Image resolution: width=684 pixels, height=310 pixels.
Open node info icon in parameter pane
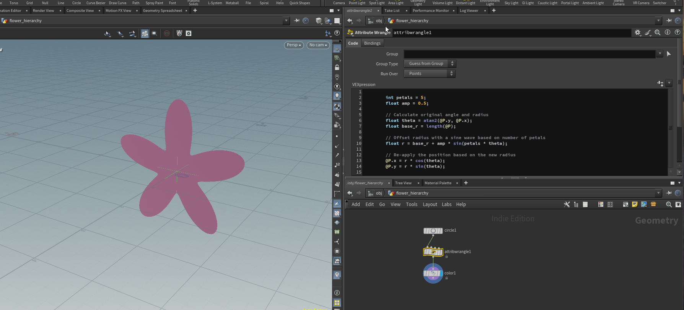[x=668, y=32]
